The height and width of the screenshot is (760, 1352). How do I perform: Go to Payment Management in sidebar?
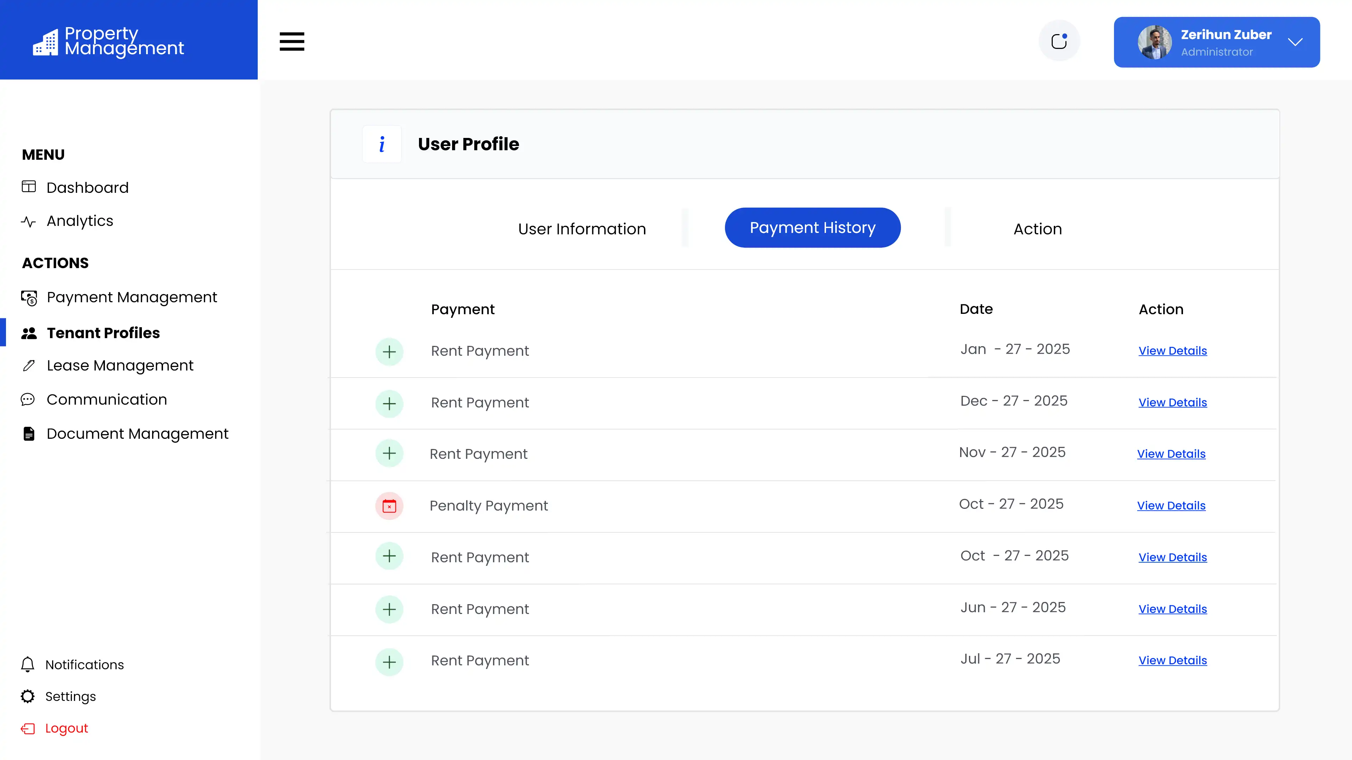(131, 297)
